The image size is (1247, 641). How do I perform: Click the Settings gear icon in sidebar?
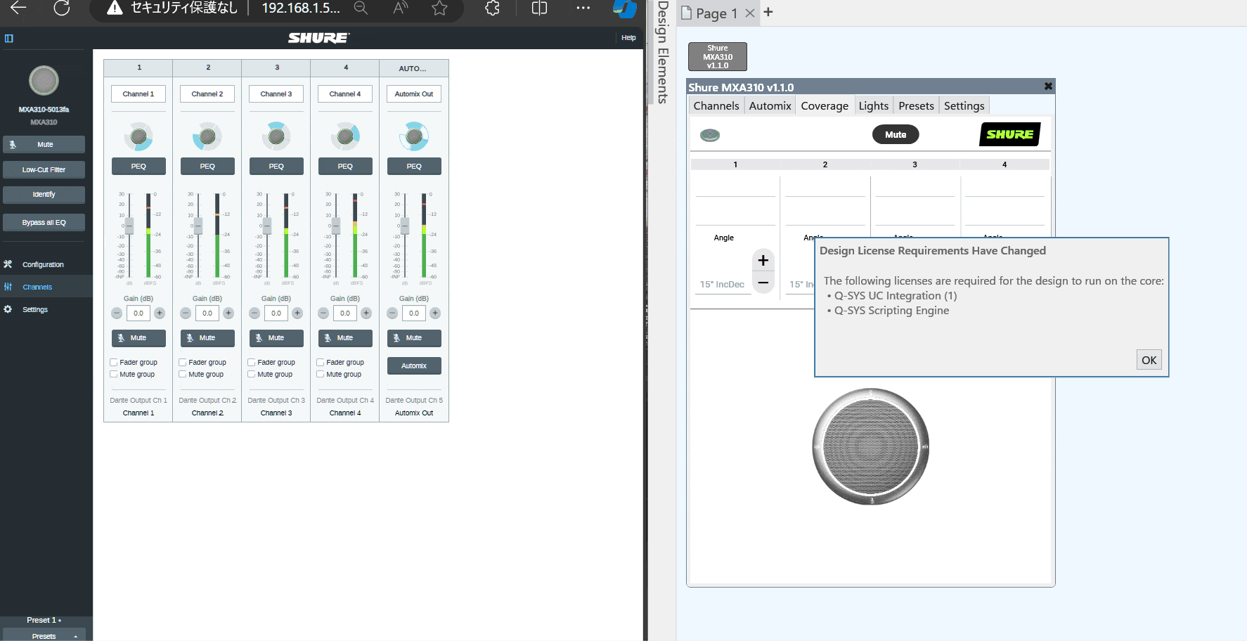pyautogui.click(x=8, y=309)
